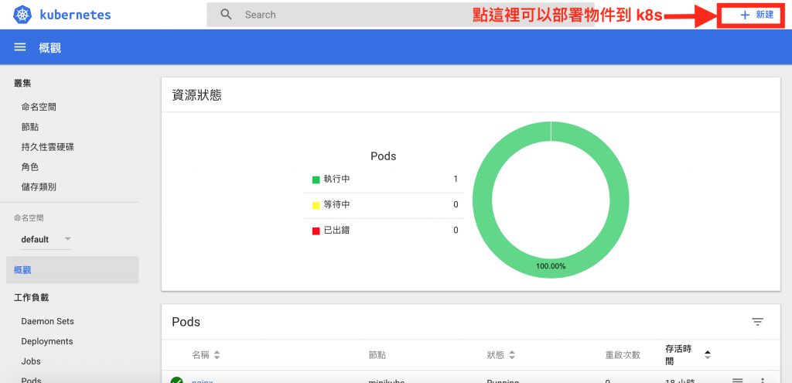This screenshot has width=792, height=383.
Task: Click the 節點 column header
Action: point(377,355)
